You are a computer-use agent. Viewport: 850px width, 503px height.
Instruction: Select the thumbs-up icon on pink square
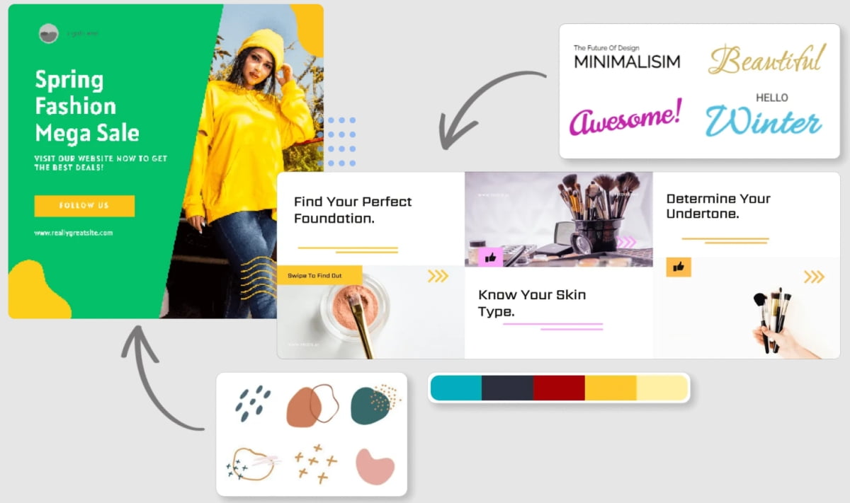490,257
